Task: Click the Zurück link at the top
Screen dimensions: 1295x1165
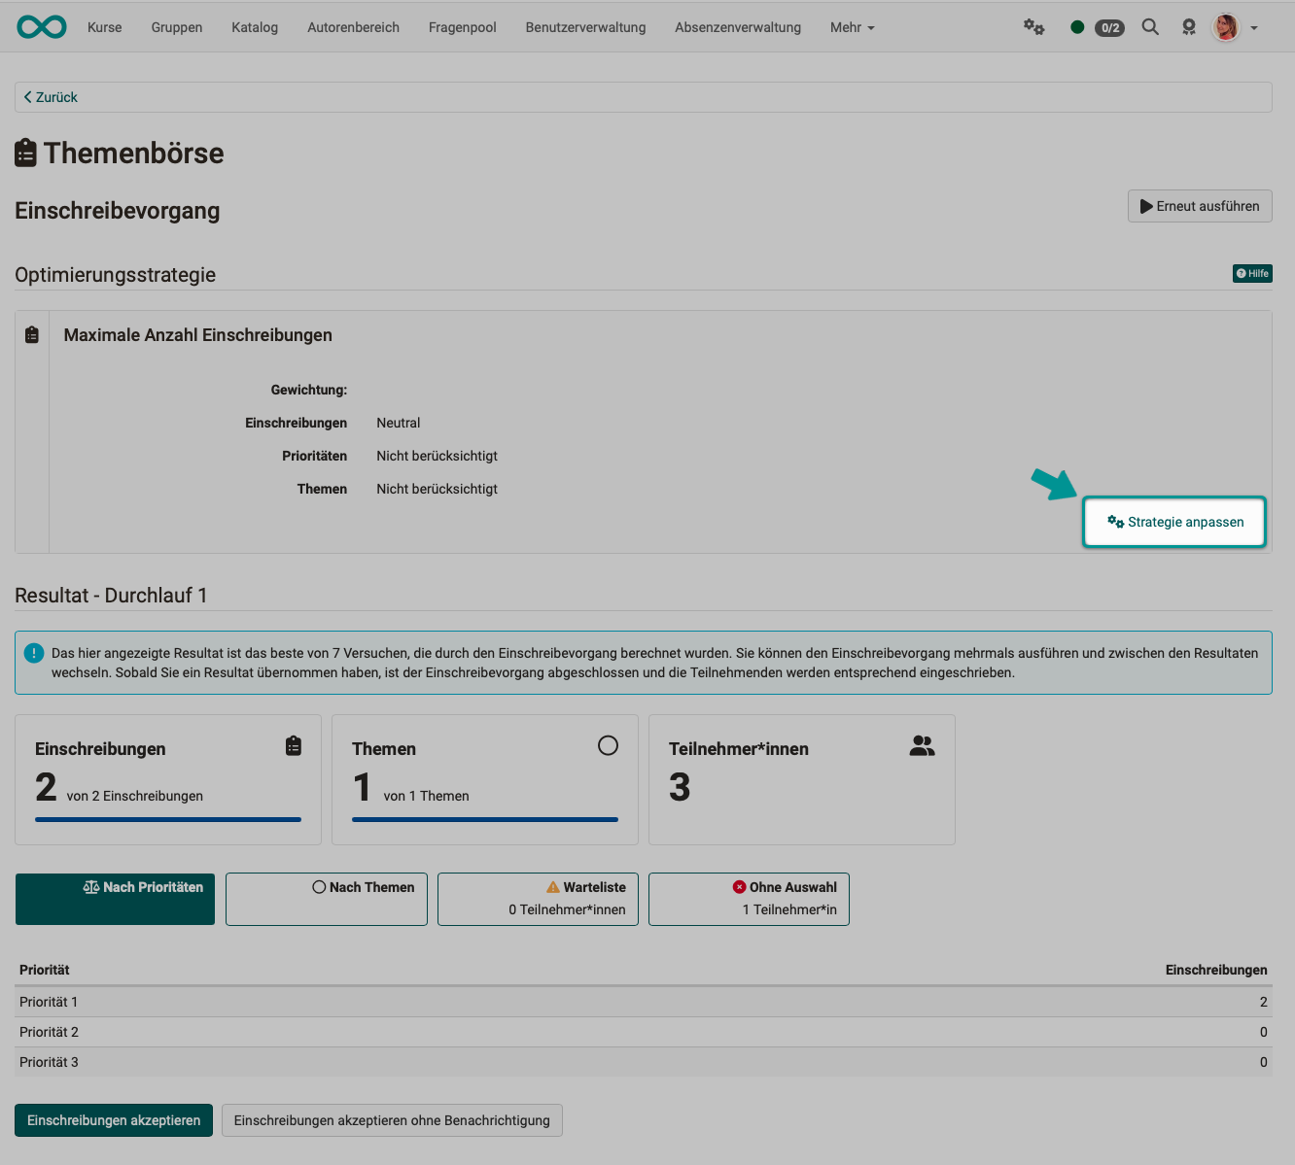Action: 50,97
